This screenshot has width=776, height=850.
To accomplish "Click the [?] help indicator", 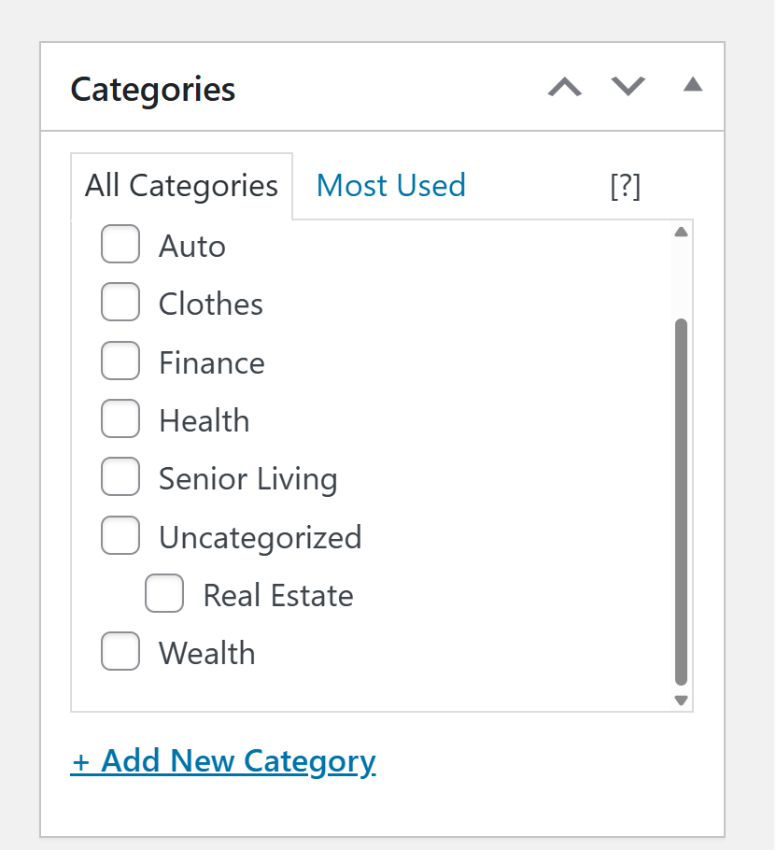I will (625, 186).
